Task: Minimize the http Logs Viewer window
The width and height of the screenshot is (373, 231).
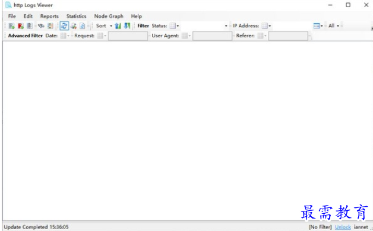Action: point(330,5)
